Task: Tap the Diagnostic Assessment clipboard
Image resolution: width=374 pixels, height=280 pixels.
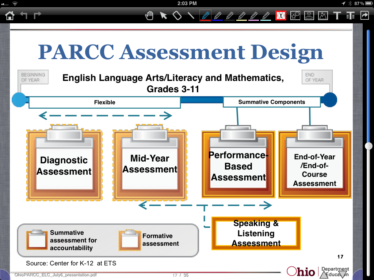Action: pos(64,162)
